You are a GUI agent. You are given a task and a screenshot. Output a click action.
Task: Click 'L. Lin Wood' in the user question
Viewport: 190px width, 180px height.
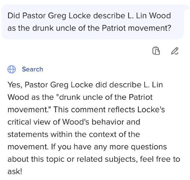(149, 16)
